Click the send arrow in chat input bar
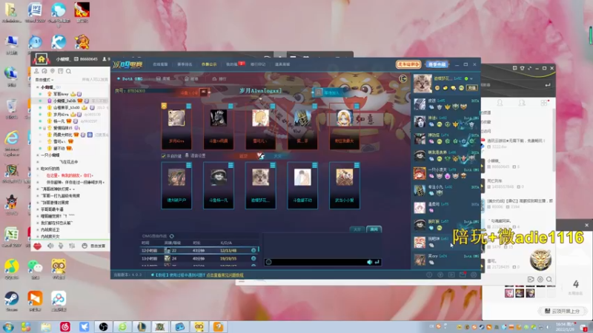This screenshot has width=593, height=333. point(377,262)
